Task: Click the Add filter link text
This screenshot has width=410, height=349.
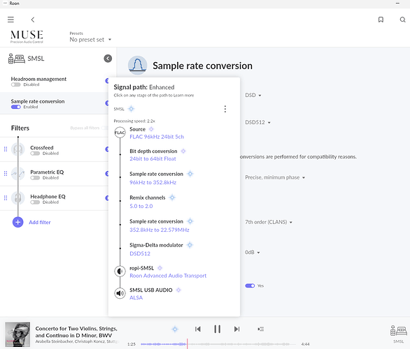Action: coord(40,222)
